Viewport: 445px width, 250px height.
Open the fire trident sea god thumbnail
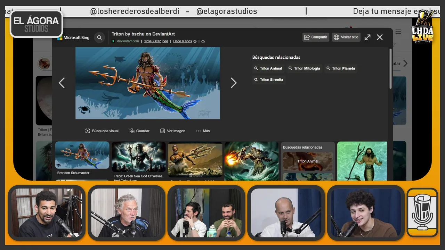(251, 161)
